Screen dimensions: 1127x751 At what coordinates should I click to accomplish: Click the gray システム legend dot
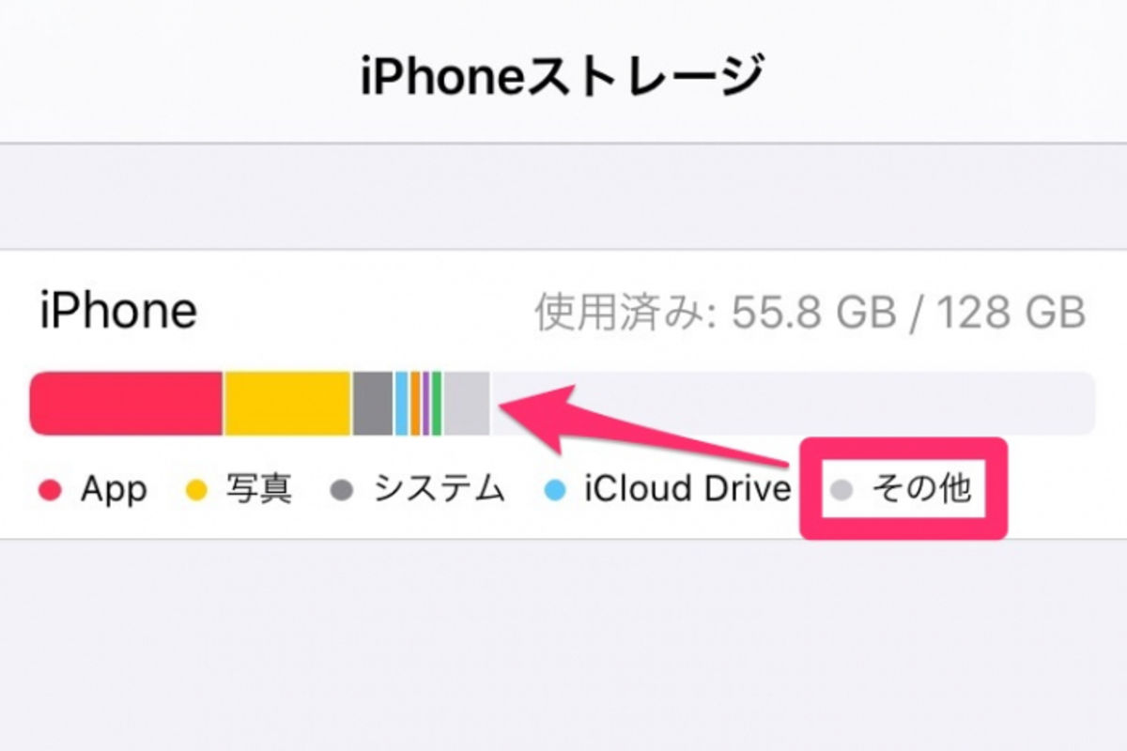point(343,490)
